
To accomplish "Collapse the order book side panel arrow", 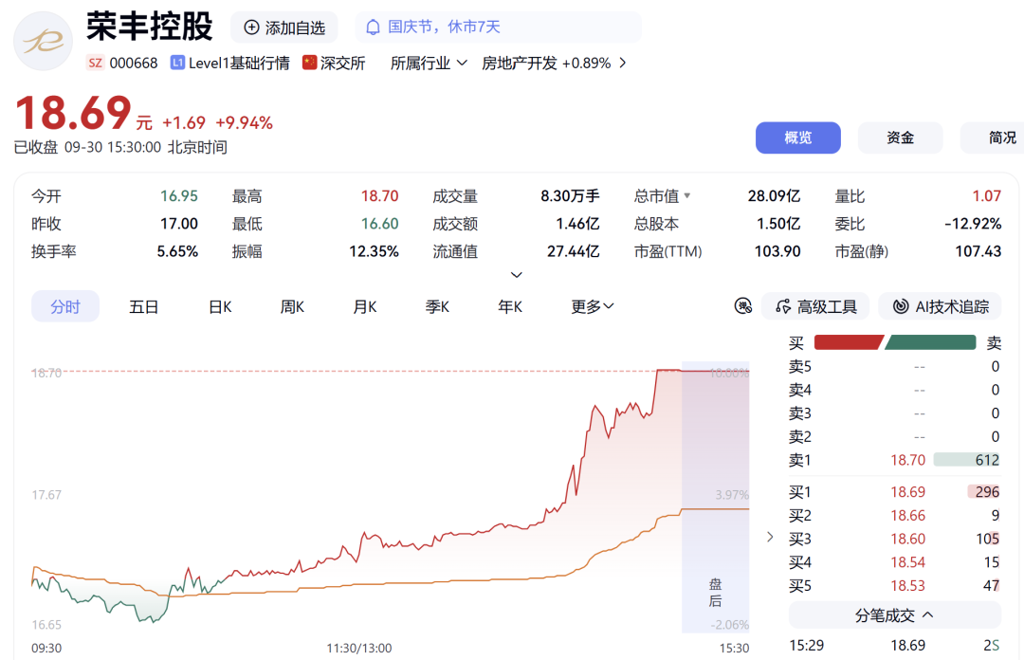I will (770, 537).
